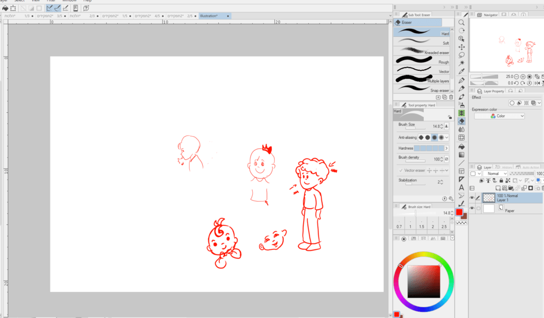
Task: Select the Fill bucket tool
Action: click(x=461, y=146)
